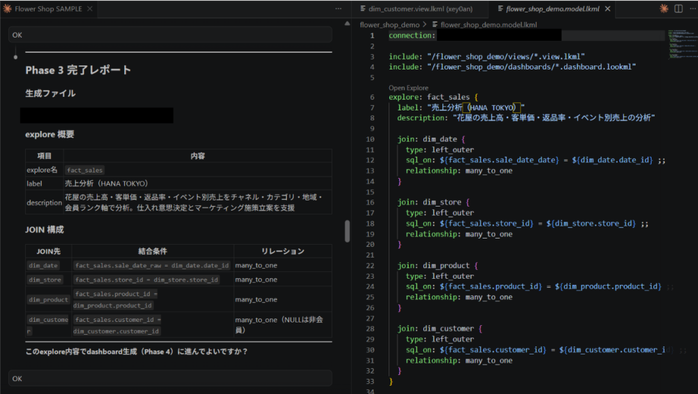Click the 結合条件 column header

pyautogui.click(x=153, y=251)
